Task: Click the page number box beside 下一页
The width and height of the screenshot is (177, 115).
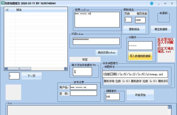Action: tap(14, 76)
